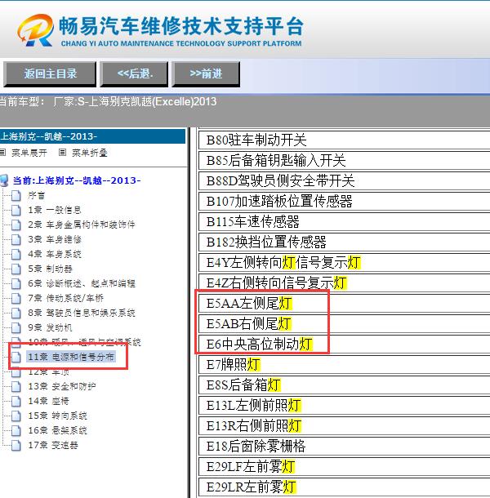This screenshot has width=490, height=498.
Task: Open the E6中央高位制动灯 entry
Action: click(x=344, y=345)
